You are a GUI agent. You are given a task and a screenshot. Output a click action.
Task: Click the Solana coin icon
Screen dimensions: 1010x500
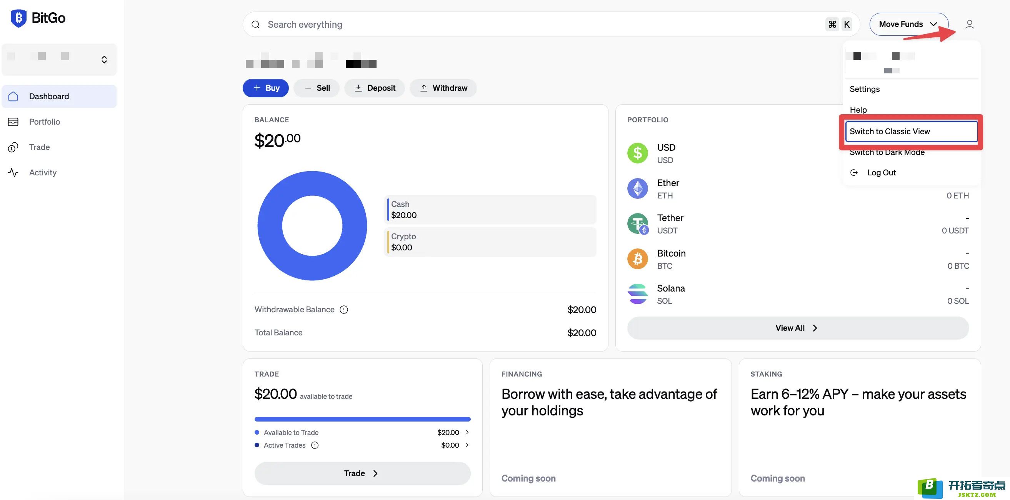pos(638,294)
